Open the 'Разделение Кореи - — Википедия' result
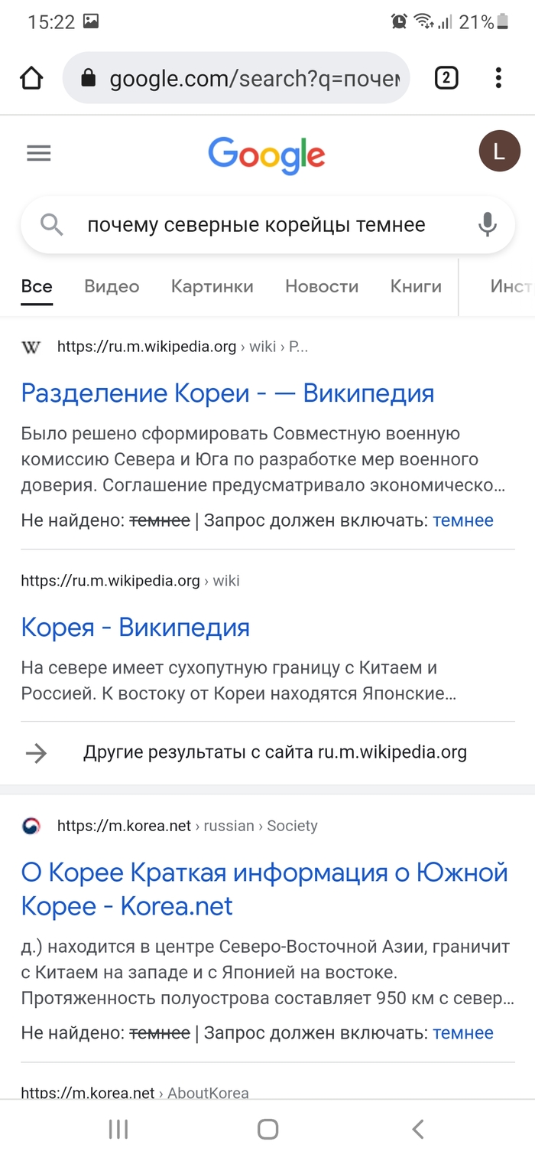Screen dimensions: 535x1161 [228, 393]
